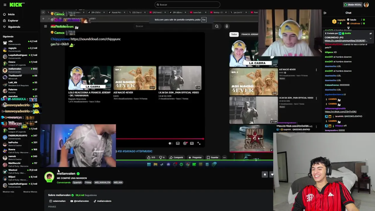Open the Explorar page
This screenshot has height=211, width=375.
13,21
